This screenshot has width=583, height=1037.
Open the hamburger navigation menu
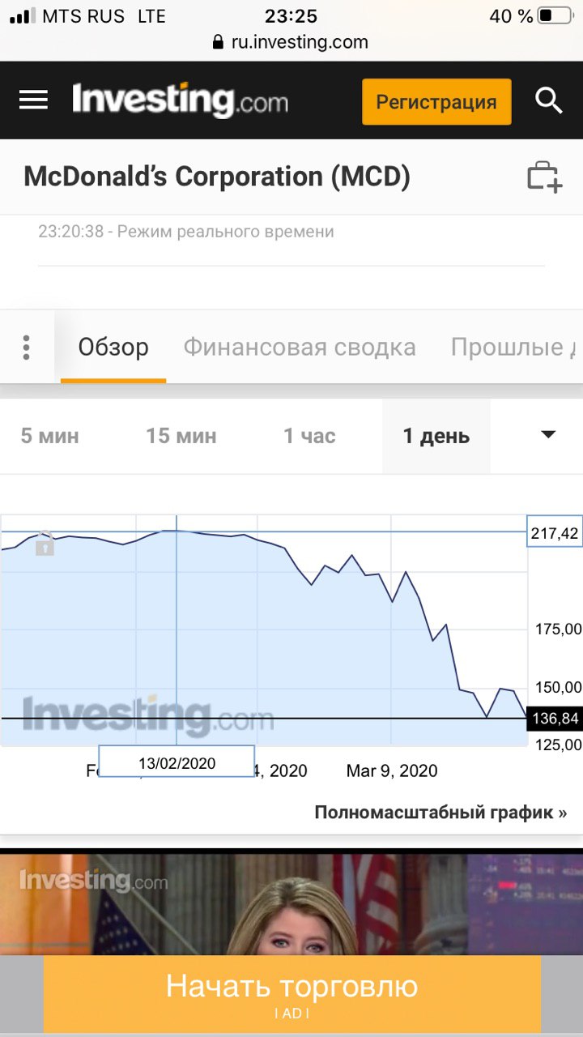[x=33, y=100]
